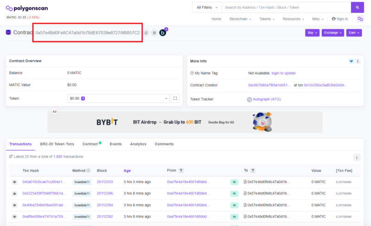Open the Blockscan chat "b" icon
This screenshot has height=226, width=371.
163,32
